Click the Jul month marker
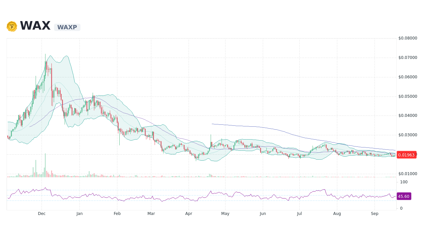The height and width of the screenshot is (237, 422). click(299, 214)
